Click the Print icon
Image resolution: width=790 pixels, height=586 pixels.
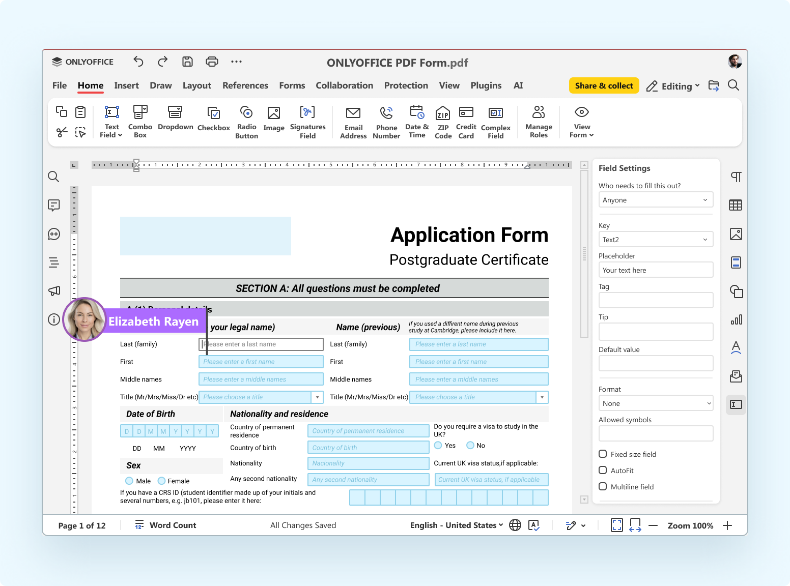pos(212,62)
